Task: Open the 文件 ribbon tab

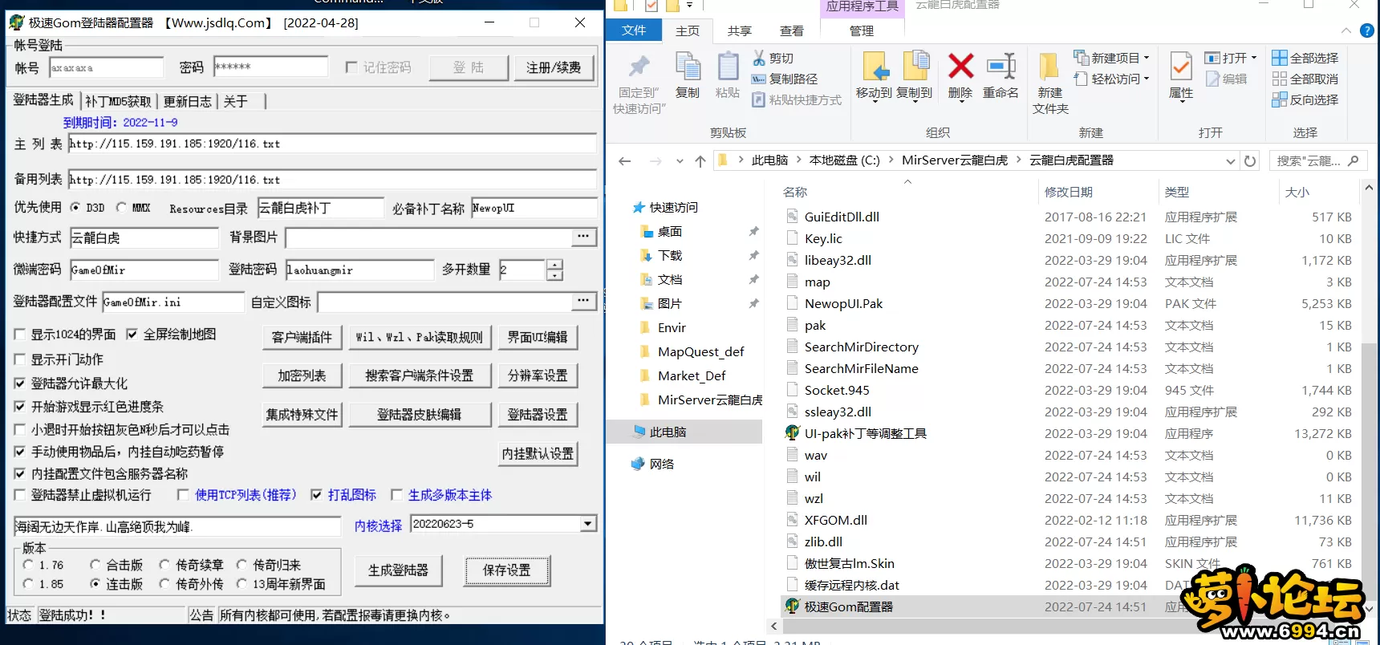Action: 634,30
